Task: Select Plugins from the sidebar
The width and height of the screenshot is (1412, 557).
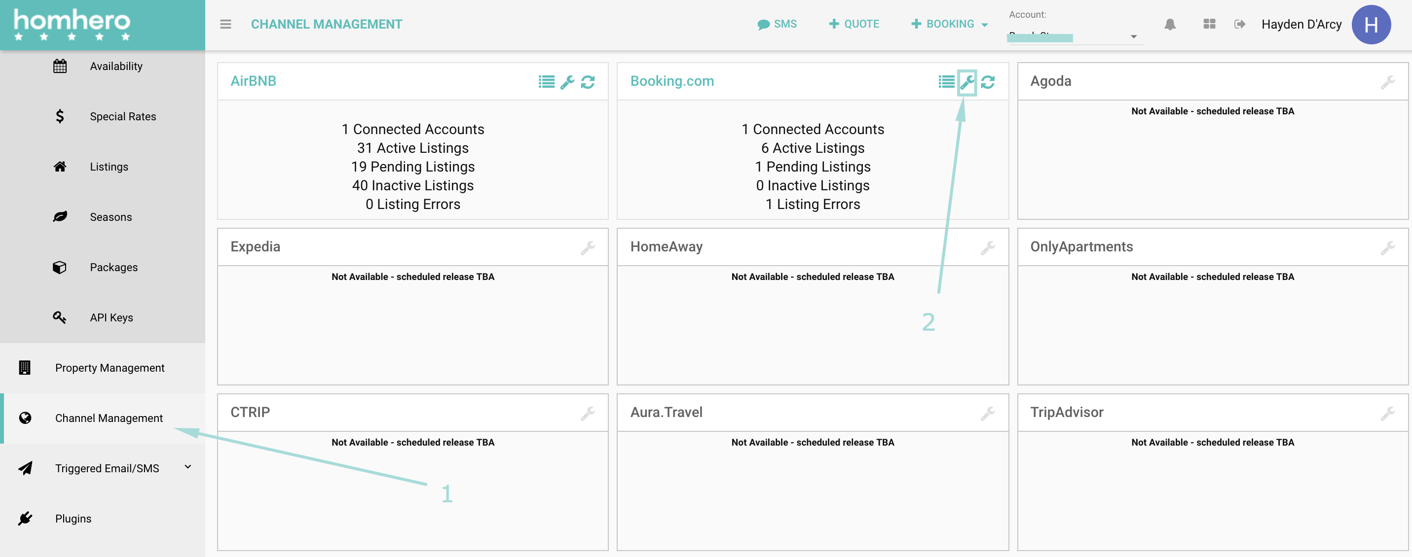Action: click(x=73, y=519)
